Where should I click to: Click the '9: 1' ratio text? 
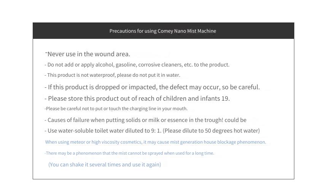tap(156, 131)
